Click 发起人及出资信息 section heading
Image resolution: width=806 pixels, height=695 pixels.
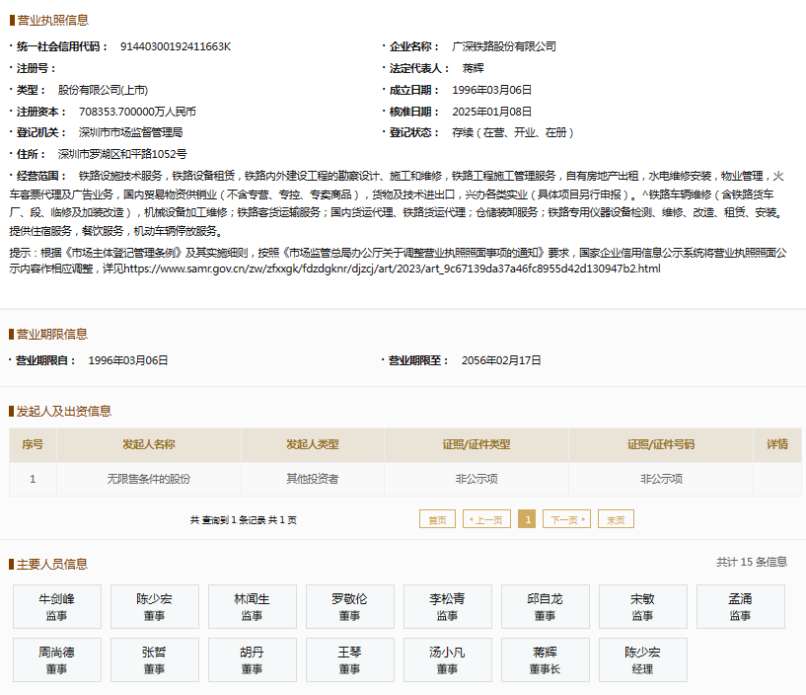click(64, 411)
